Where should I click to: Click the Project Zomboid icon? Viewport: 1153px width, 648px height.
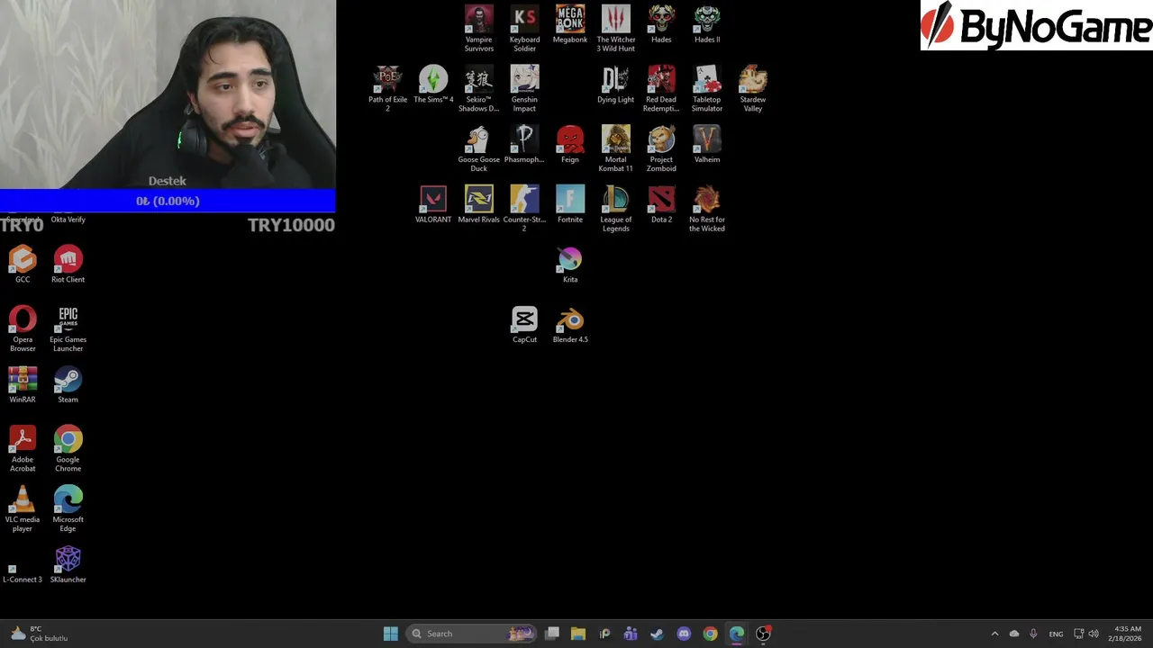(661, 148)
